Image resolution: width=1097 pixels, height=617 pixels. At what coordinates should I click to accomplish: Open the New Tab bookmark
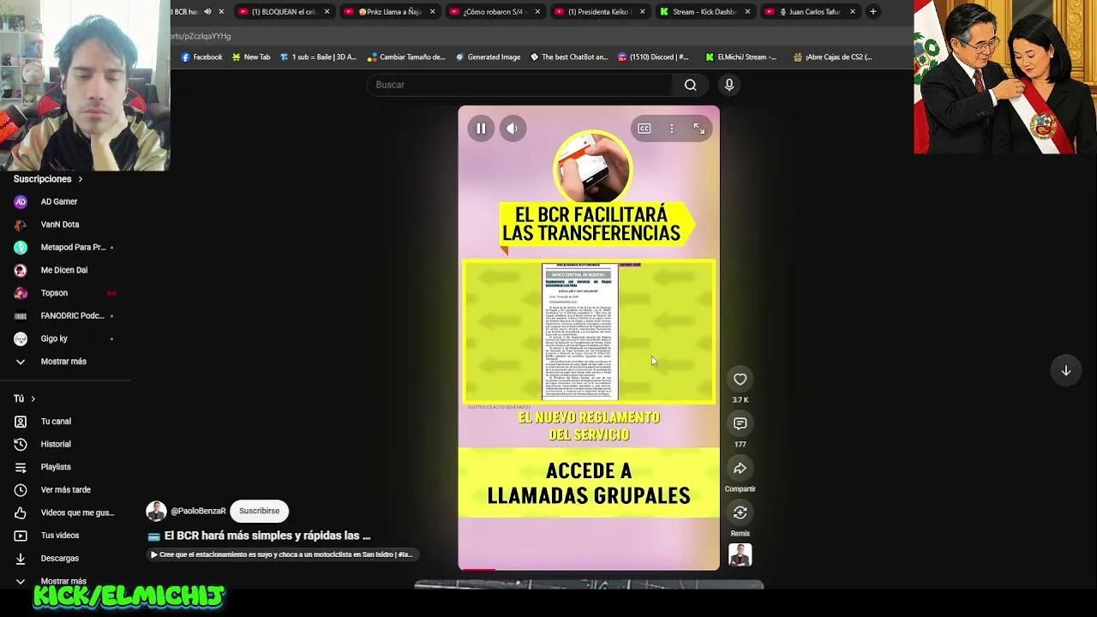point(251,57)
